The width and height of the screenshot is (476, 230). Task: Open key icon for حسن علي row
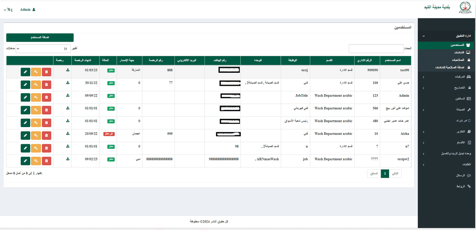pyautogui.click(x=36, y=85)
